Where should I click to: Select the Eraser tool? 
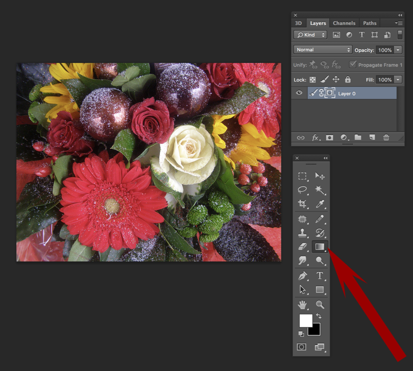(x=302, y=246)
